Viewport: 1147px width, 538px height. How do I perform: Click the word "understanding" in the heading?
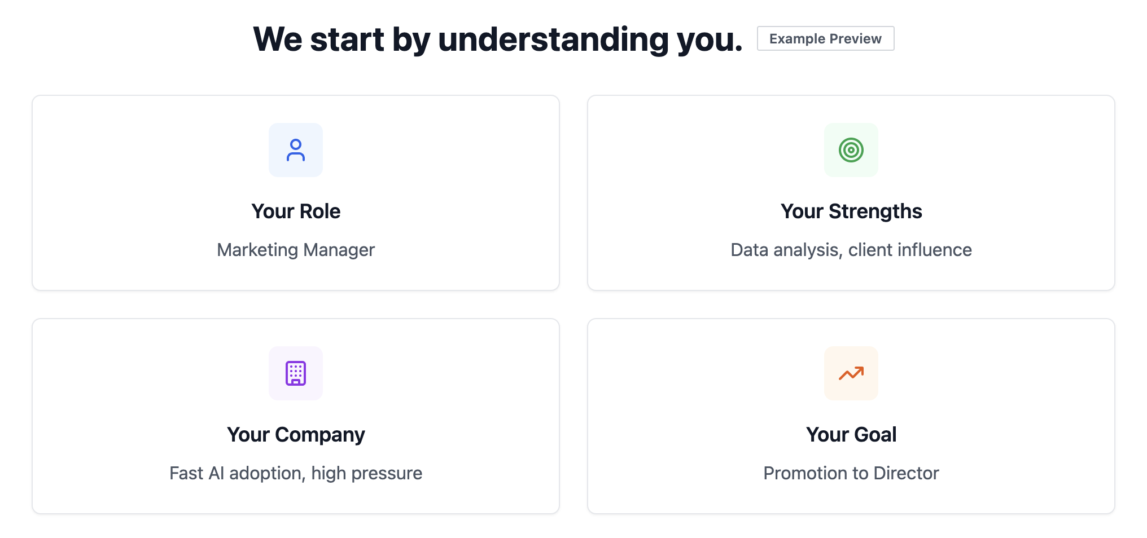point(553,39)
